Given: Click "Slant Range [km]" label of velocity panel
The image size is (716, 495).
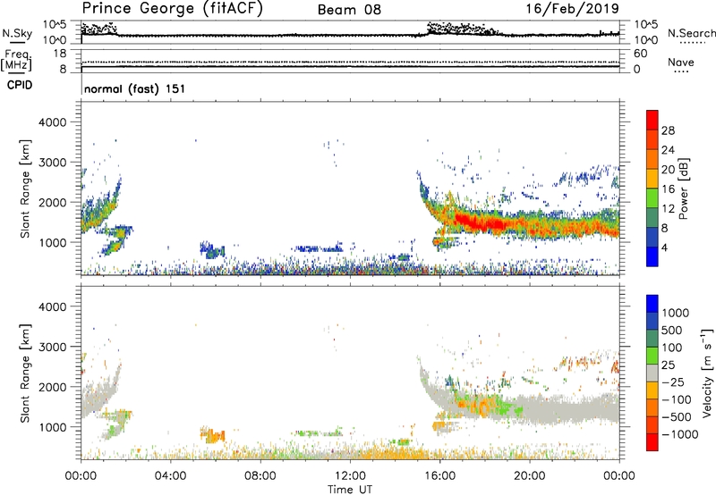Looking at the screenshot, I should (x=25, y=373).
